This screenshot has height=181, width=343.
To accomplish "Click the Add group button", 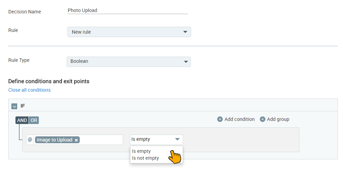I will coord(275,119).
